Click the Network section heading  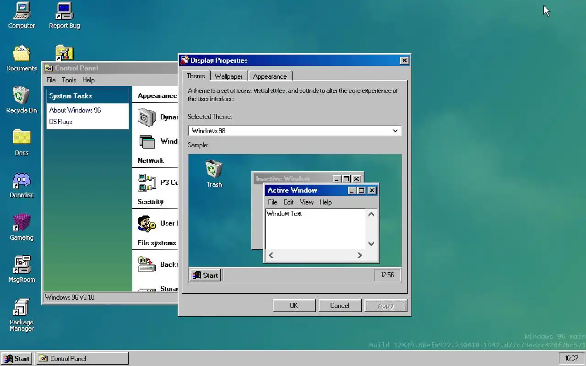pos(151,161)
